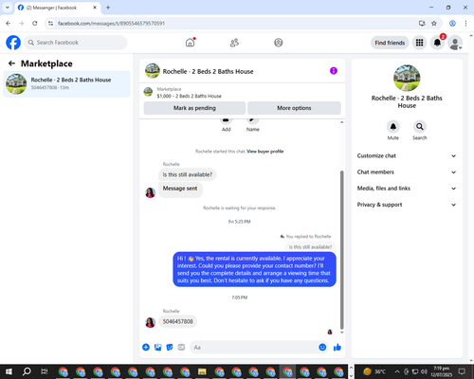The image size is (474, 379).
Task: Click the Search Facebook field
Action: [x=76, y=43]
